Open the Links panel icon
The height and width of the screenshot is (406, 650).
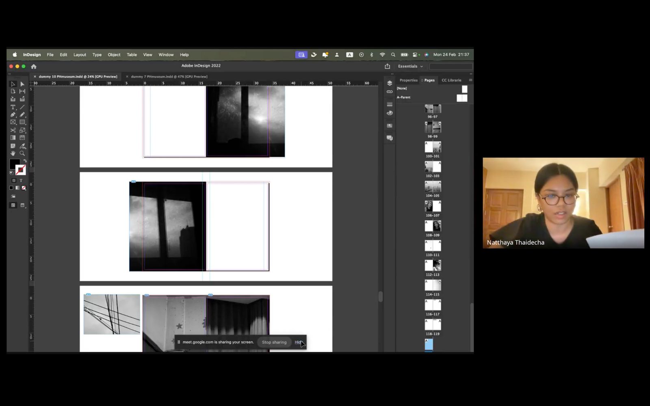pyautogui.click(x=390, y=92)
